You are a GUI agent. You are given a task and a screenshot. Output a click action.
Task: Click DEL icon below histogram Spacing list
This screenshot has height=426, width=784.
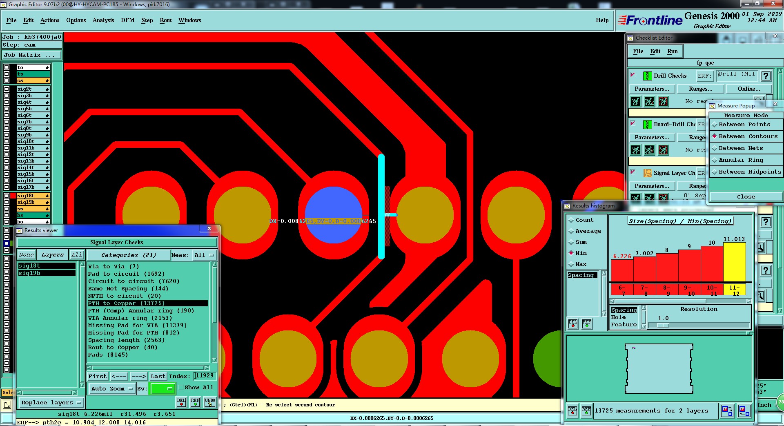(573, 324)
